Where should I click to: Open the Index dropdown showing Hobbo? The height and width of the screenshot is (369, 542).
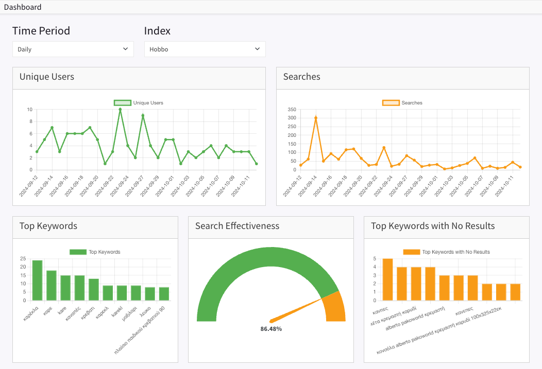pyautogui.click(x=205, y=49)
